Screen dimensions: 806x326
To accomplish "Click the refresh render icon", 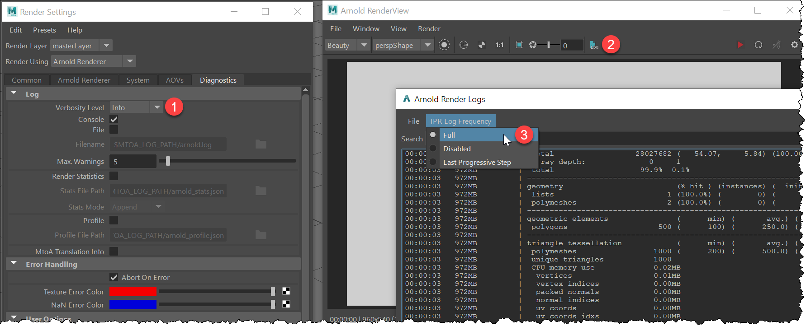I will click(x=759, y=45).
